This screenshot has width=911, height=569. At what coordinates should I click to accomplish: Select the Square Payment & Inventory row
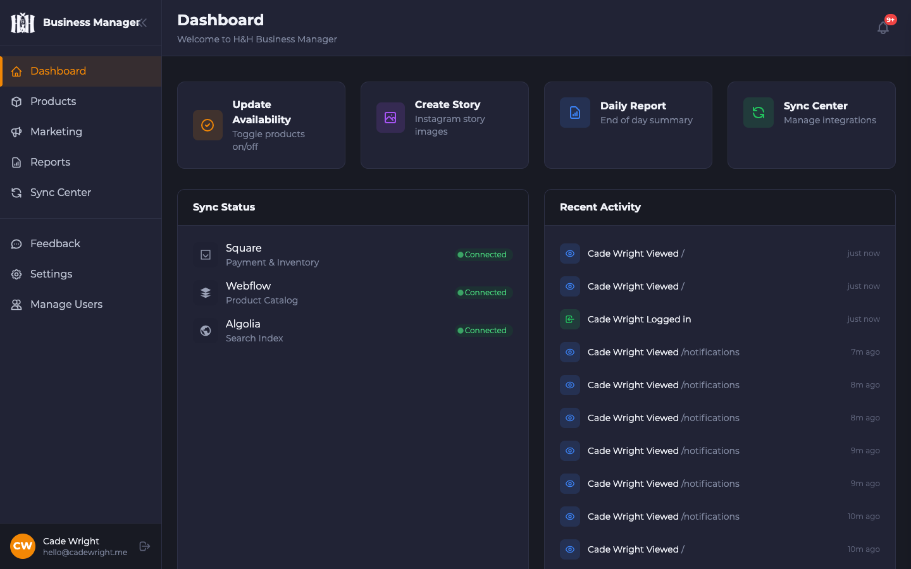point(353,255)
